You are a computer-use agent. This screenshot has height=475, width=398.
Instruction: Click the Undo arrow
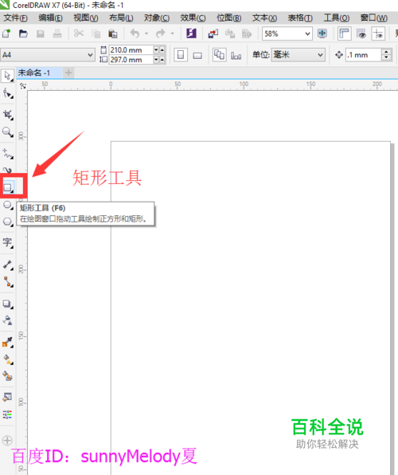pos(135,33)
